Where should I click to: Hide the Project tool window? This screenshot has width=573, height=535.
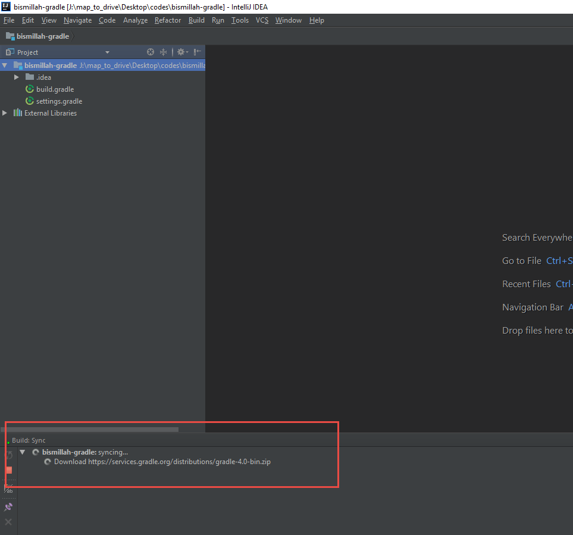click(196, 52)
